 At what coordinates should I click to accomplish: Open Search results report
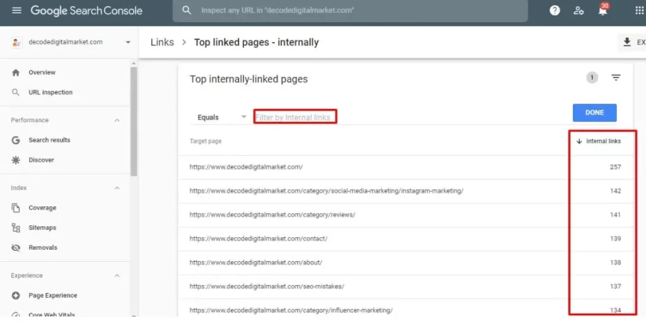pyautogui.click(x=49, y=140)
